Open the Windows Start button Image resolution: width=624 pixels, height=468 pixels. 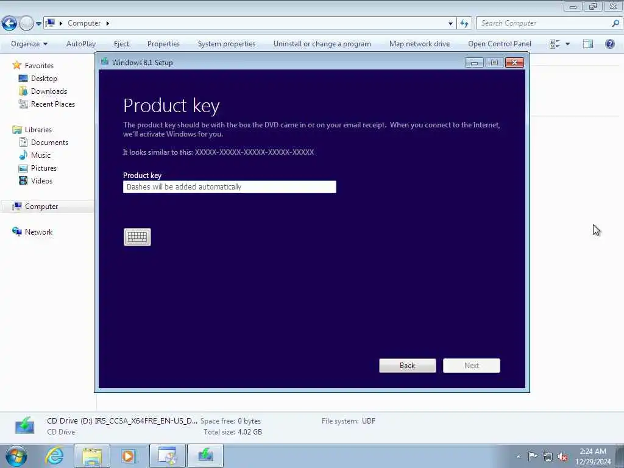(16, 456)
